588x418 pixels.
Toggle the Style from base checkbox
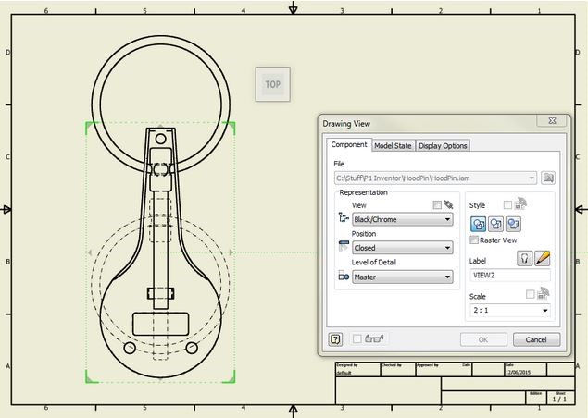(507, 205)
